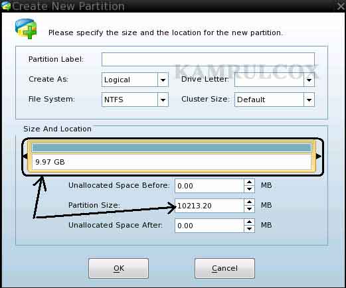Open the Drive Letter dropdown
This screenshot has width=346, height=288.
(x=274, y=80)
